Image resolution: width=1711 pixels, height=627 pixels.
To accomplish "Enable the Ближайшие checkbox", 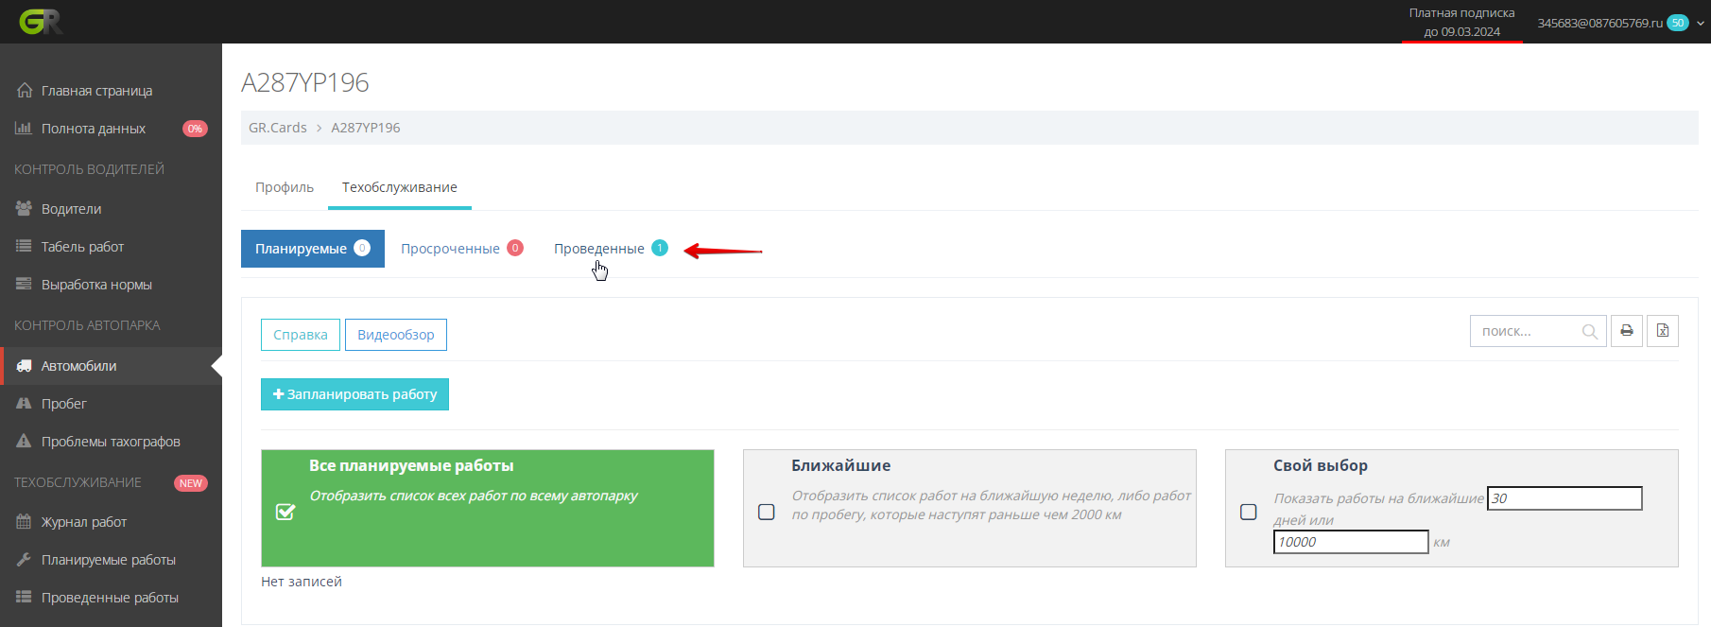I will coord(767,512).
